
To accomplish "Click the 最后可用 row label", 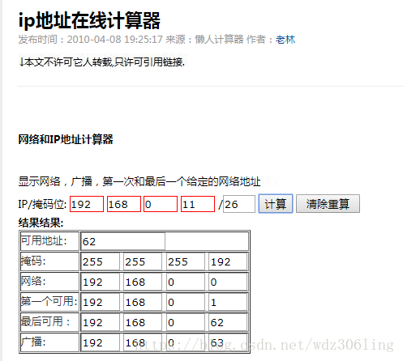I will (x=45, y=321).
